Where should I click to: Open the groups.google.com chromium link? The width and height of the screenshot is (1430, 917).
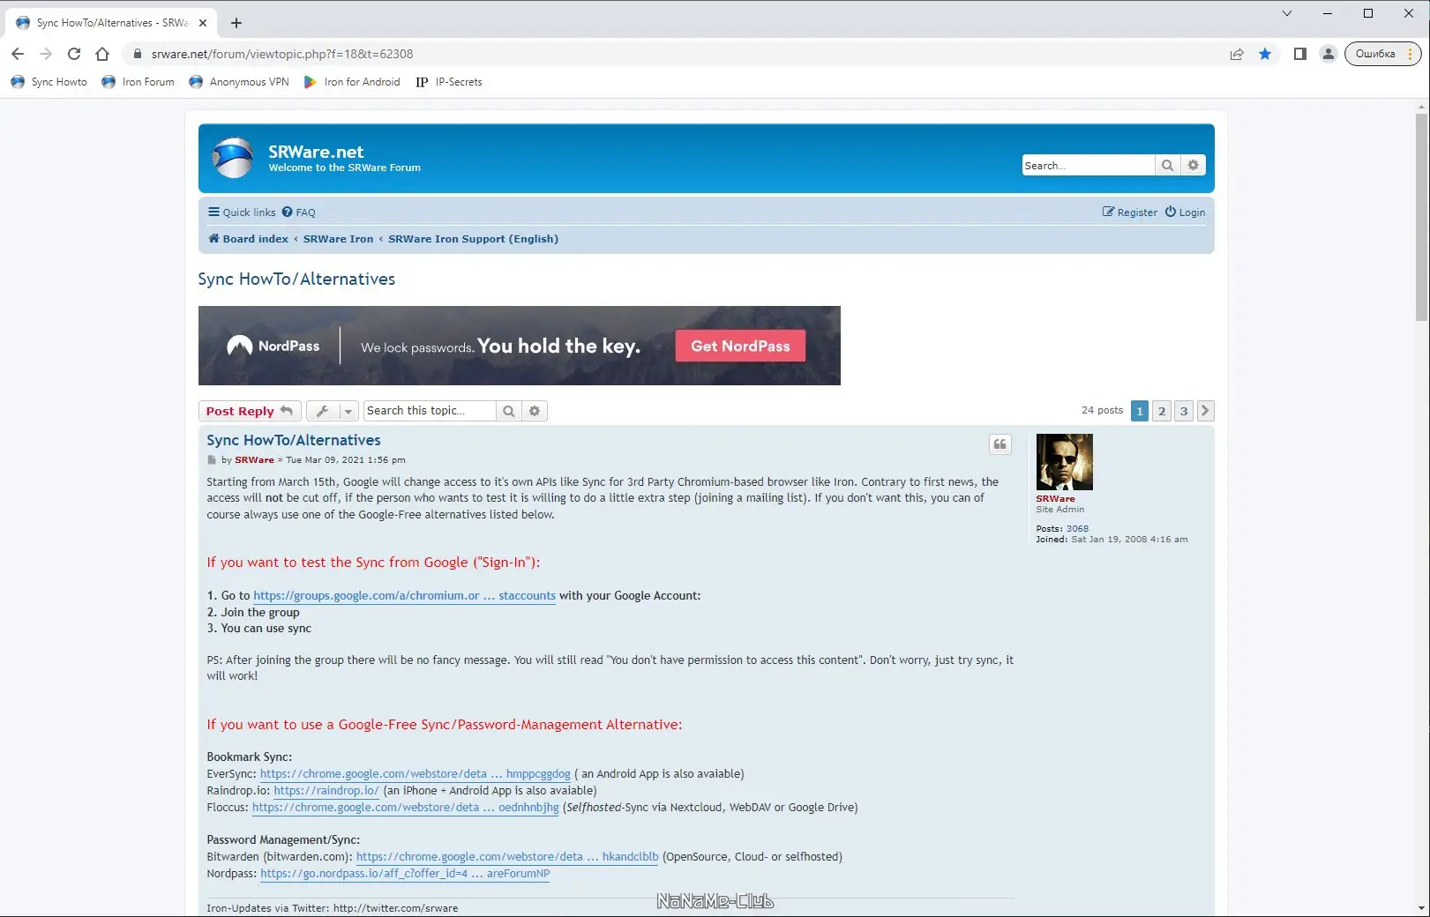pos(405,596)
